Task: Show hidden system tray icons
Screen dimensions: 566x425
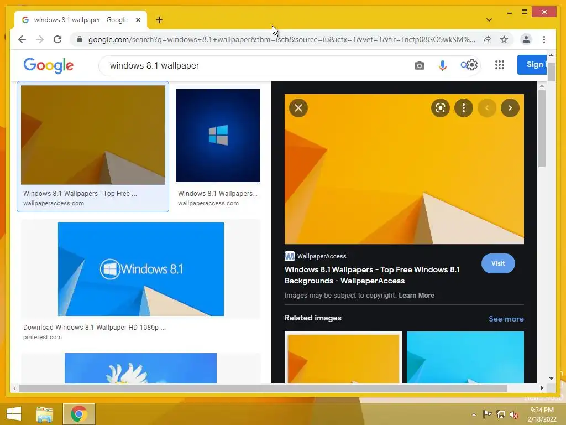Action: [x=474, y=414]
